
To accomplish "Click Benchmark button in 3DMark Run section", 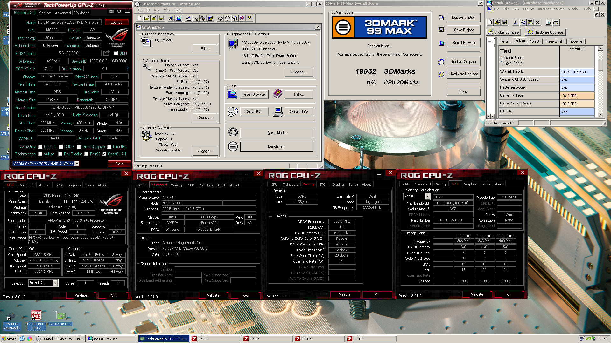I will 276,146.
